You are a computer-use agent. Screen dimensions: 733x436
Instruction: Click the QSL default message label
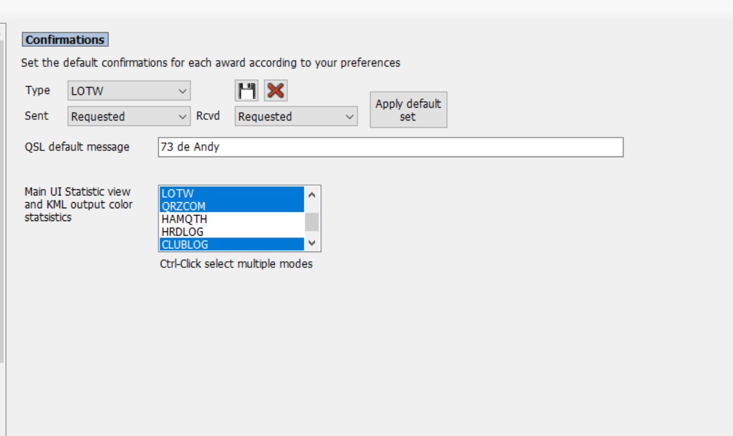pos(77,147)
